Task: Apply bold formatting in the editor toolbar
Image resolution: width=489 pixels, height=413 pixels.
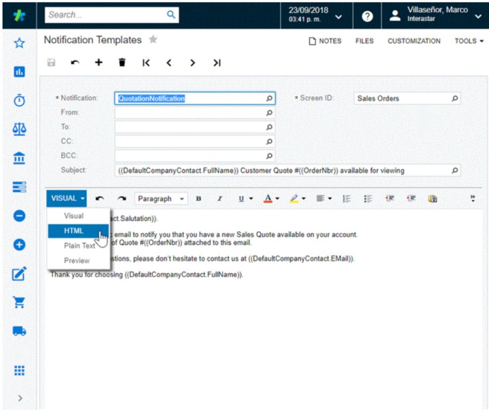Action: 198,199
